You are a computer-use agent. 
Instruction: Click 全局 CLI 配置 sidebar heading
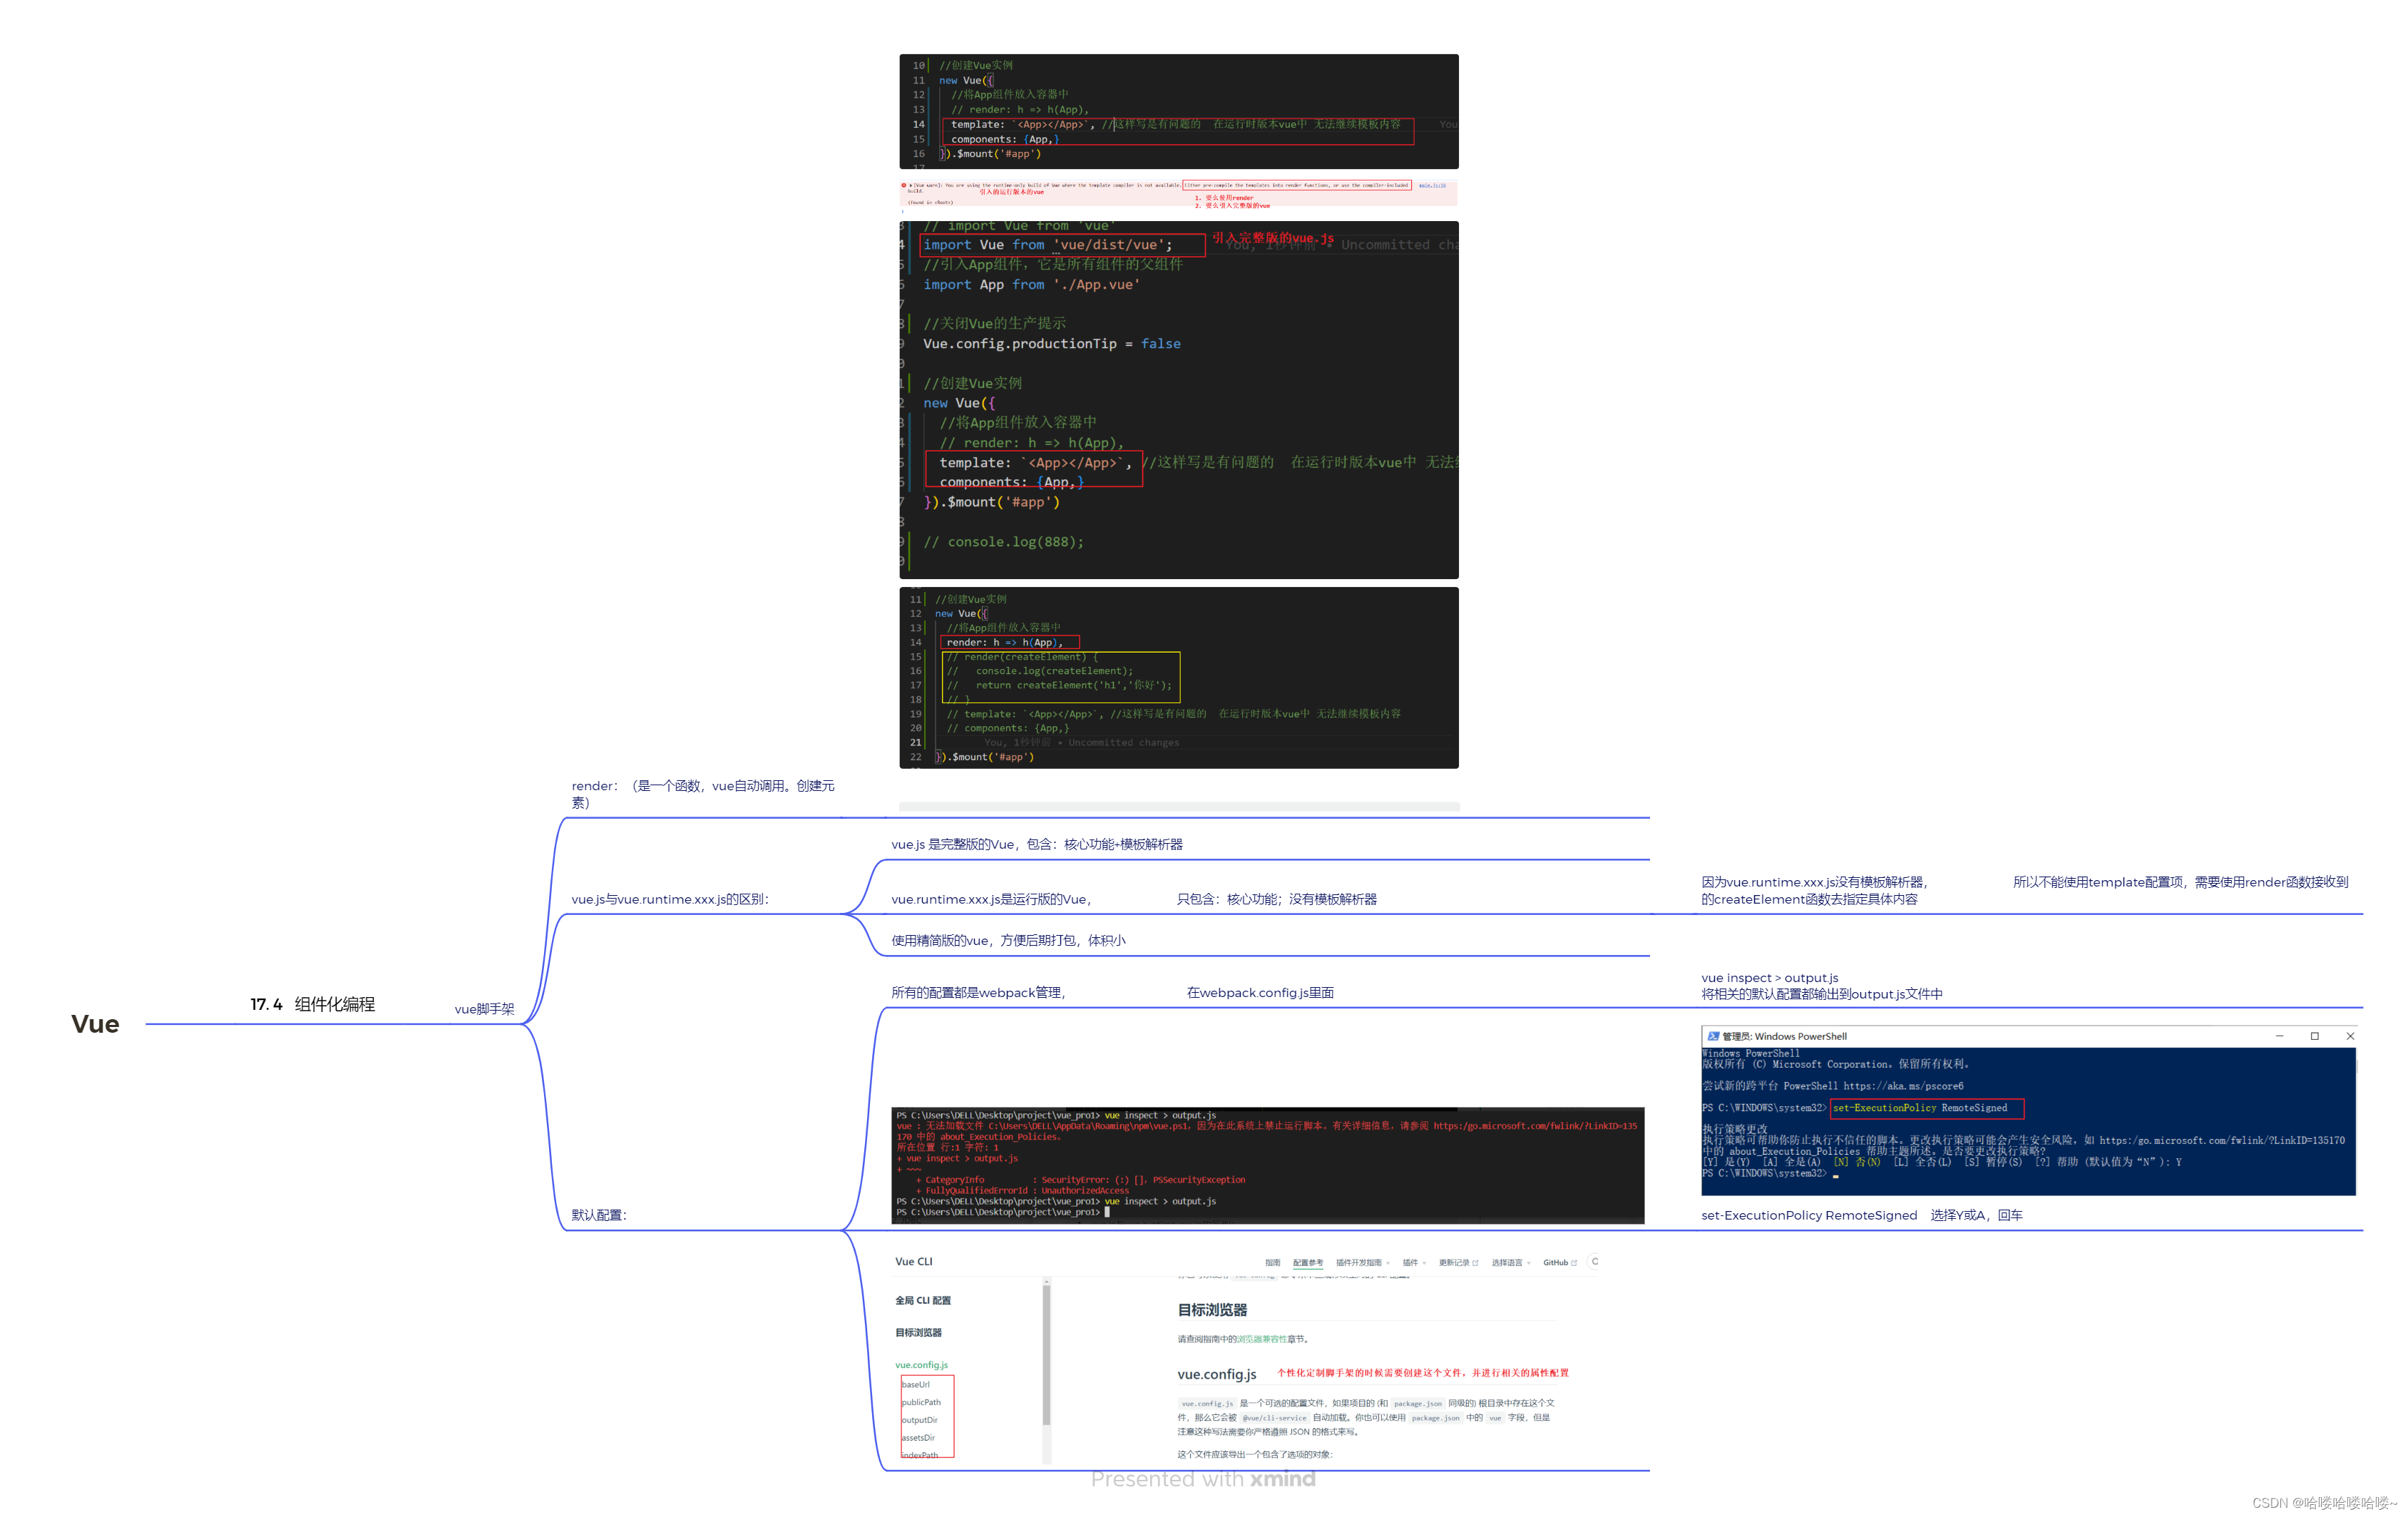[x=922, y=1300]
